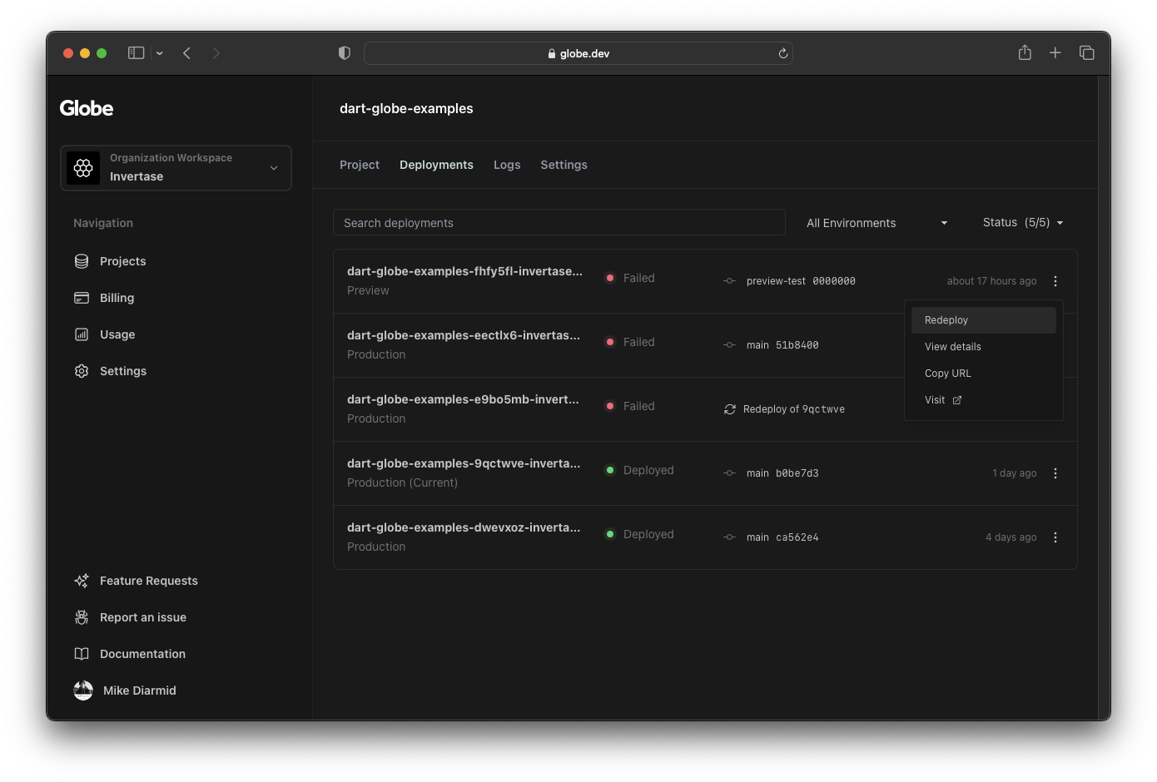1157x782 pixels.
Task: Open the dart-globe-examples-fhfy5fl deployment
Action: (x=464, y=271)
